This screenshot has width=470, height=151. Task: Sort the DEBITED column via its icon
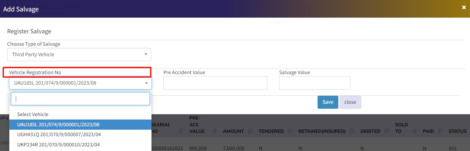(386, 131)
